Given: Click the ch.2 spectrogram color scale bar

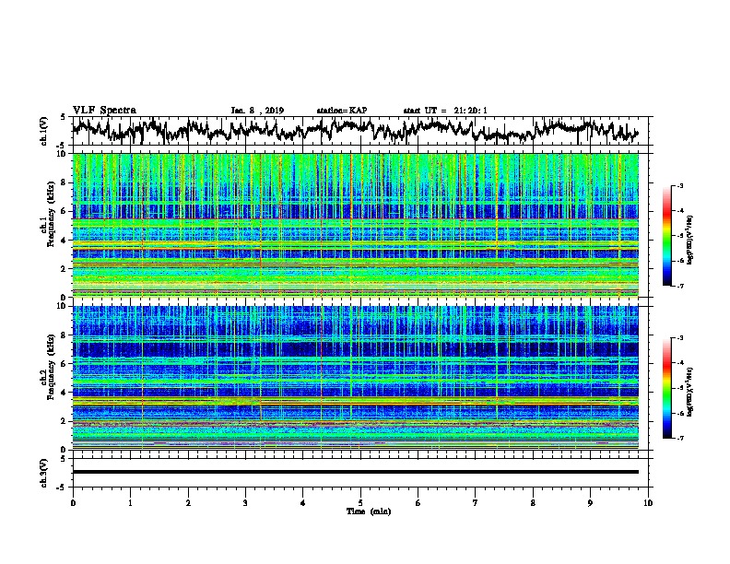Looking at the screenshot, I should 666,388.
